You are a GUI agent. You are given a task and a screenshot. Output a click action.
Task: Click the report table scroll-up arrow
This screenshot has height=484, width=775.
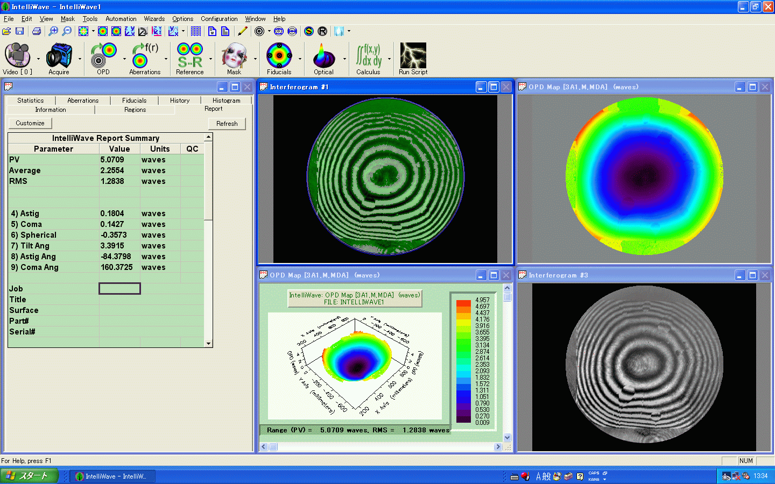coord(208,137)
